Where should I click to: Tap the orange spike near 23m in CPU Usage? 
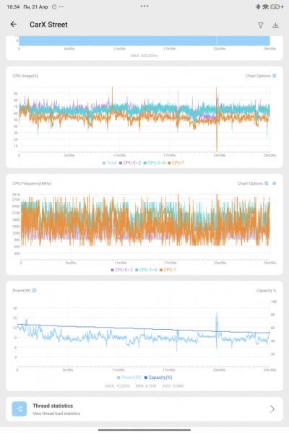[217, 119]
